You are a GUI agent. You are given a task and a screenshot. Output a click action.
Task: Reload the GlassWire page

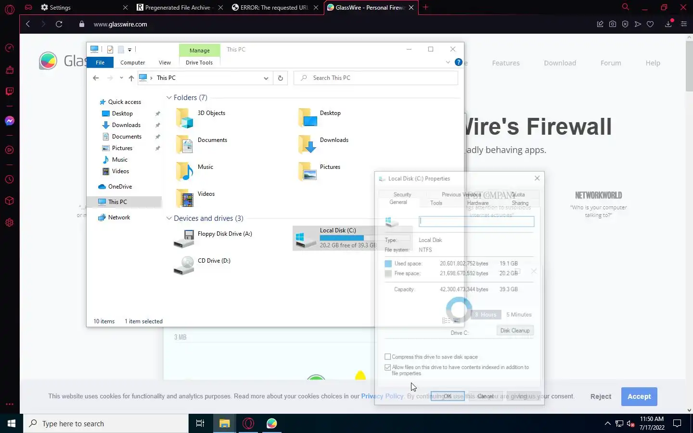click(x=59, y=24)
